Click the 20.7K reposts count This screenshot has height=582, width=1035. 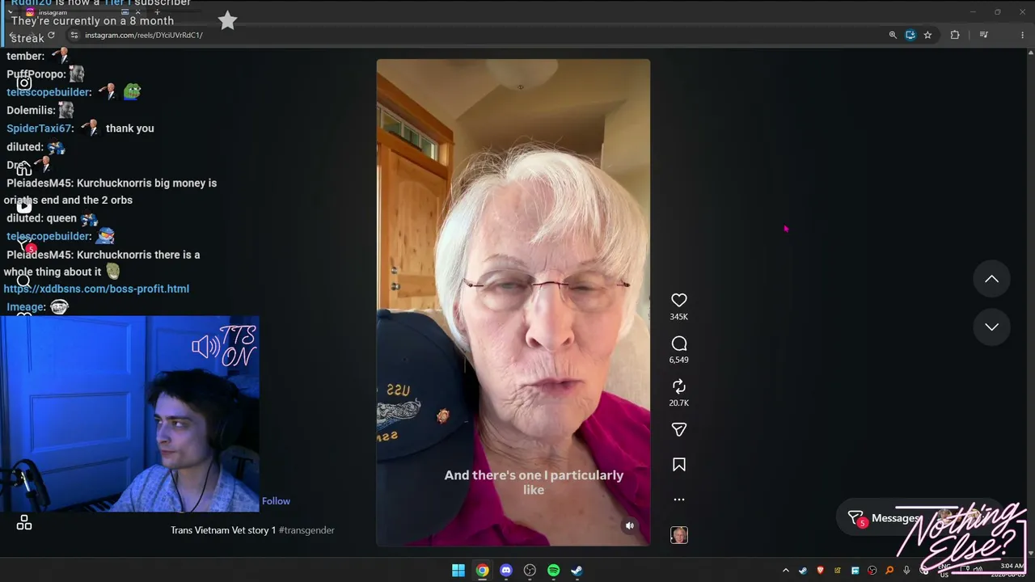(x=679, y=403)
